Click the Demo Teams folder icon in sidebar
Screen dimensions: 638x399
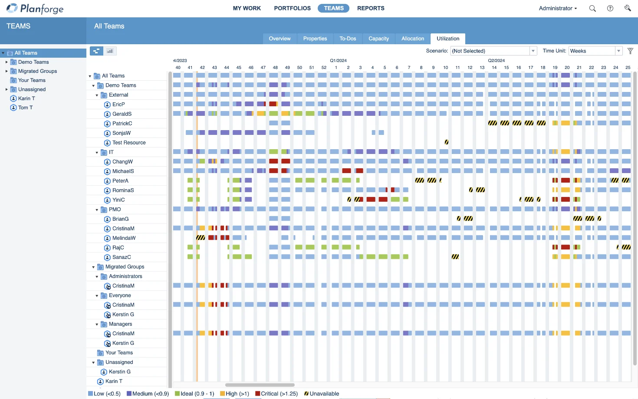[13, 62]
